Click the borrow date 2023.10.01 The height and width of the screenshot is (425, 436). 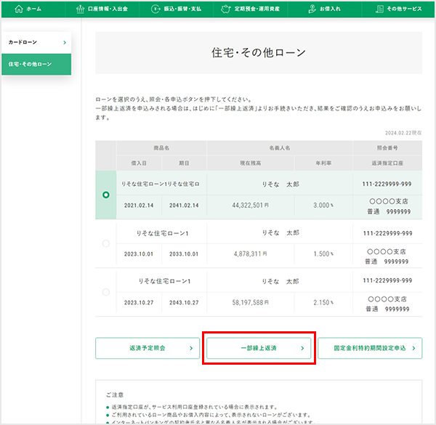point(139,254)
